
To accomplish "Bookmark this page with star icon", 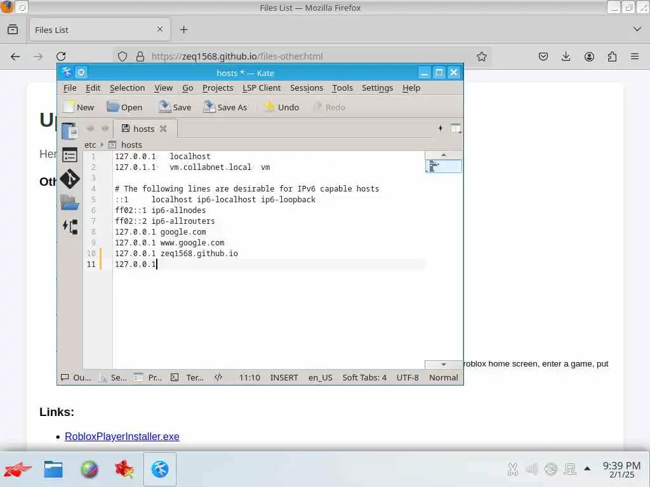I will (x=481, y=56).
